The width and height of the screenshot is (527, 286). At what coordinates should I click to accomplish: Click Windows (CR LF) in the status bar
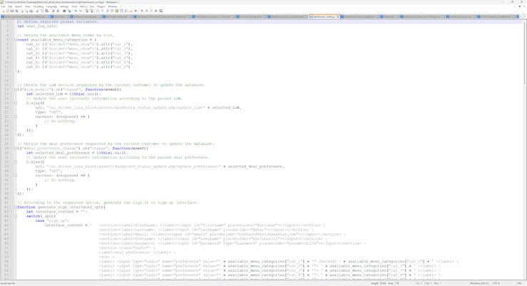tap(479, 283)
